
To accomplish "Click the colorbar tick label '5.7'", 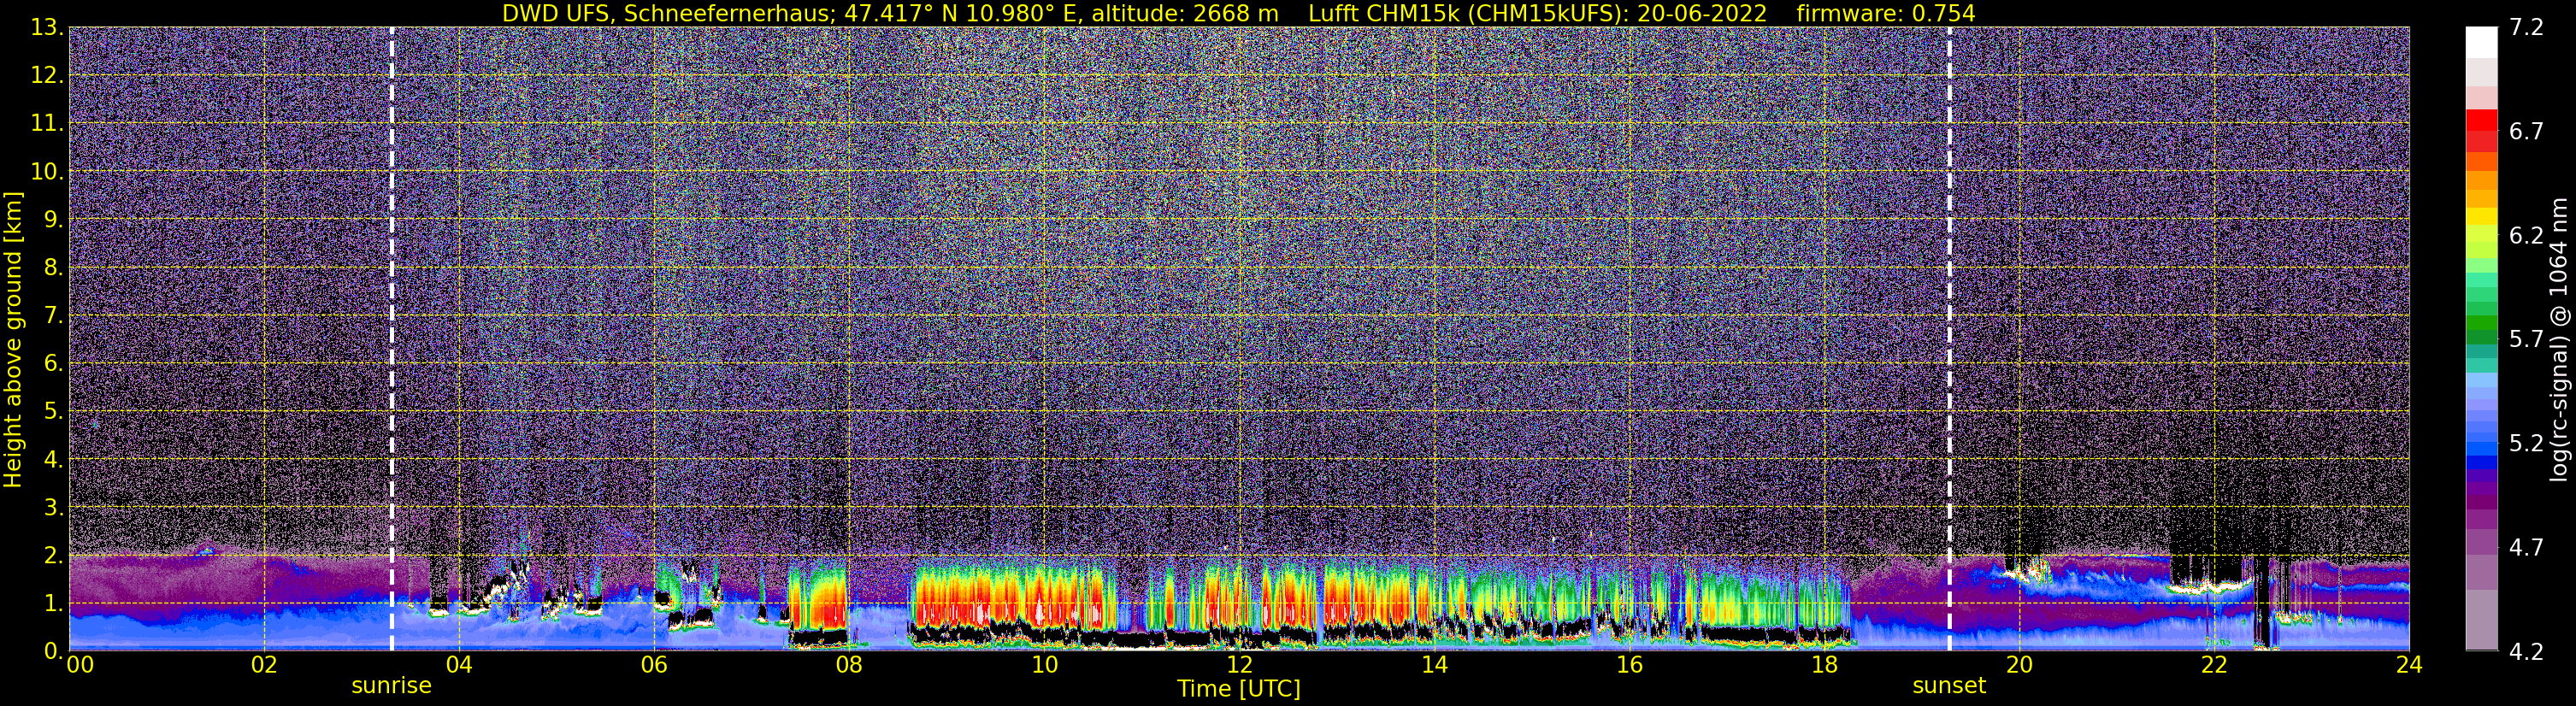I will tap(2526, 339).
